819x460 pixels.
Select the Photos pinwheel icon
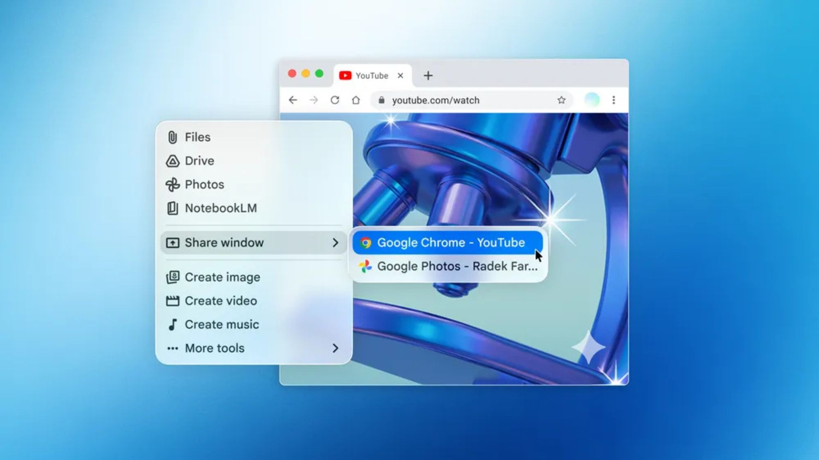172,184
